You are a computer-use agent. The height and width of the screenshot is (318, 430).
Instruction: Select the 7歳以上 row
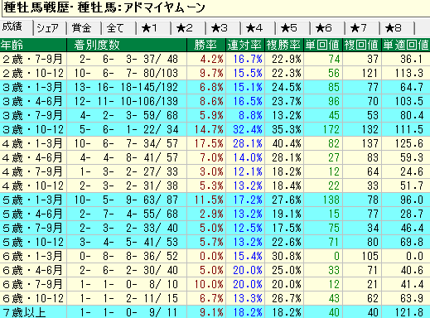215,312
